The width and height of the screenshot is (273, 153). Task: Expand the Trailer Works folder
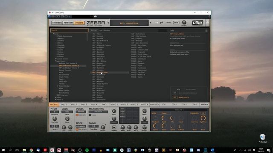pos(58,86)
